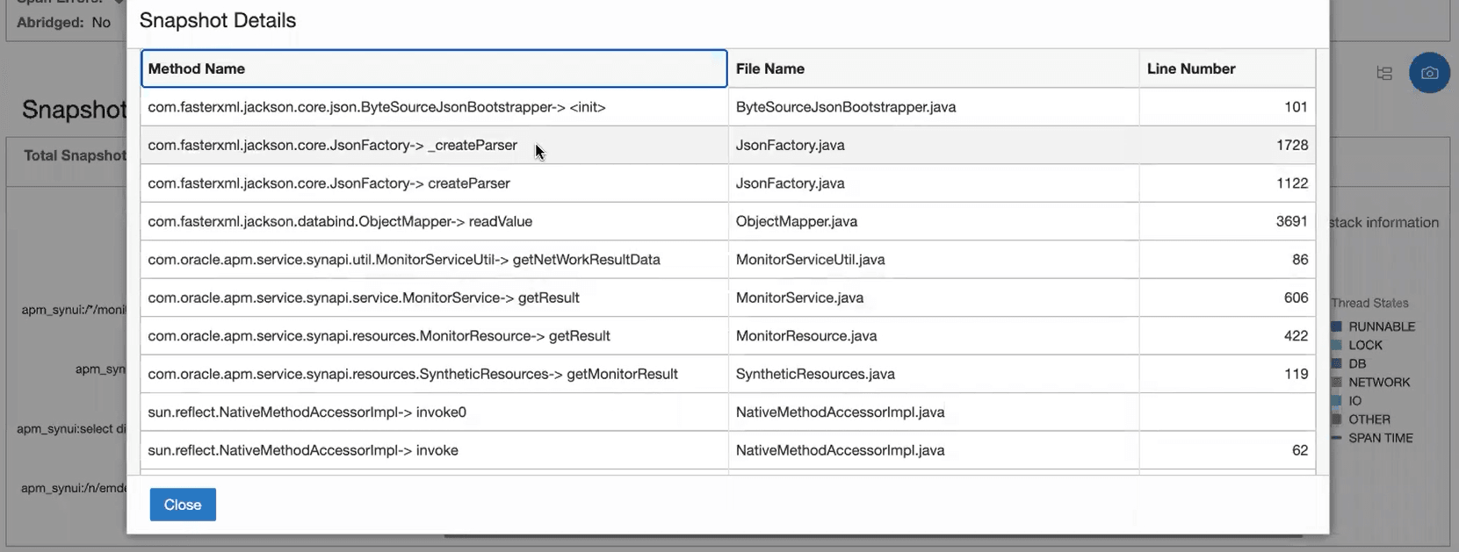Click the MonitorServiceUtil.java file name cell
Viewport: 1459px width, 552px height.
click(810, 260)
